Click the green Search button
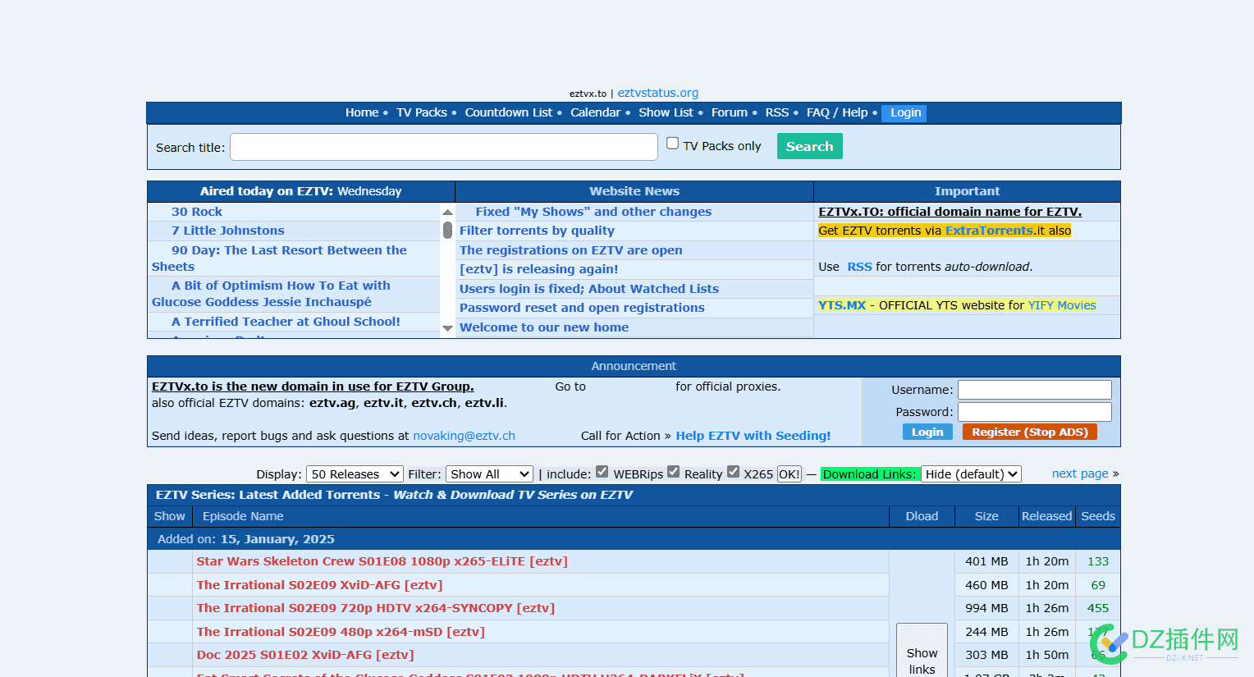1254x677 pixels. [809, 146]
